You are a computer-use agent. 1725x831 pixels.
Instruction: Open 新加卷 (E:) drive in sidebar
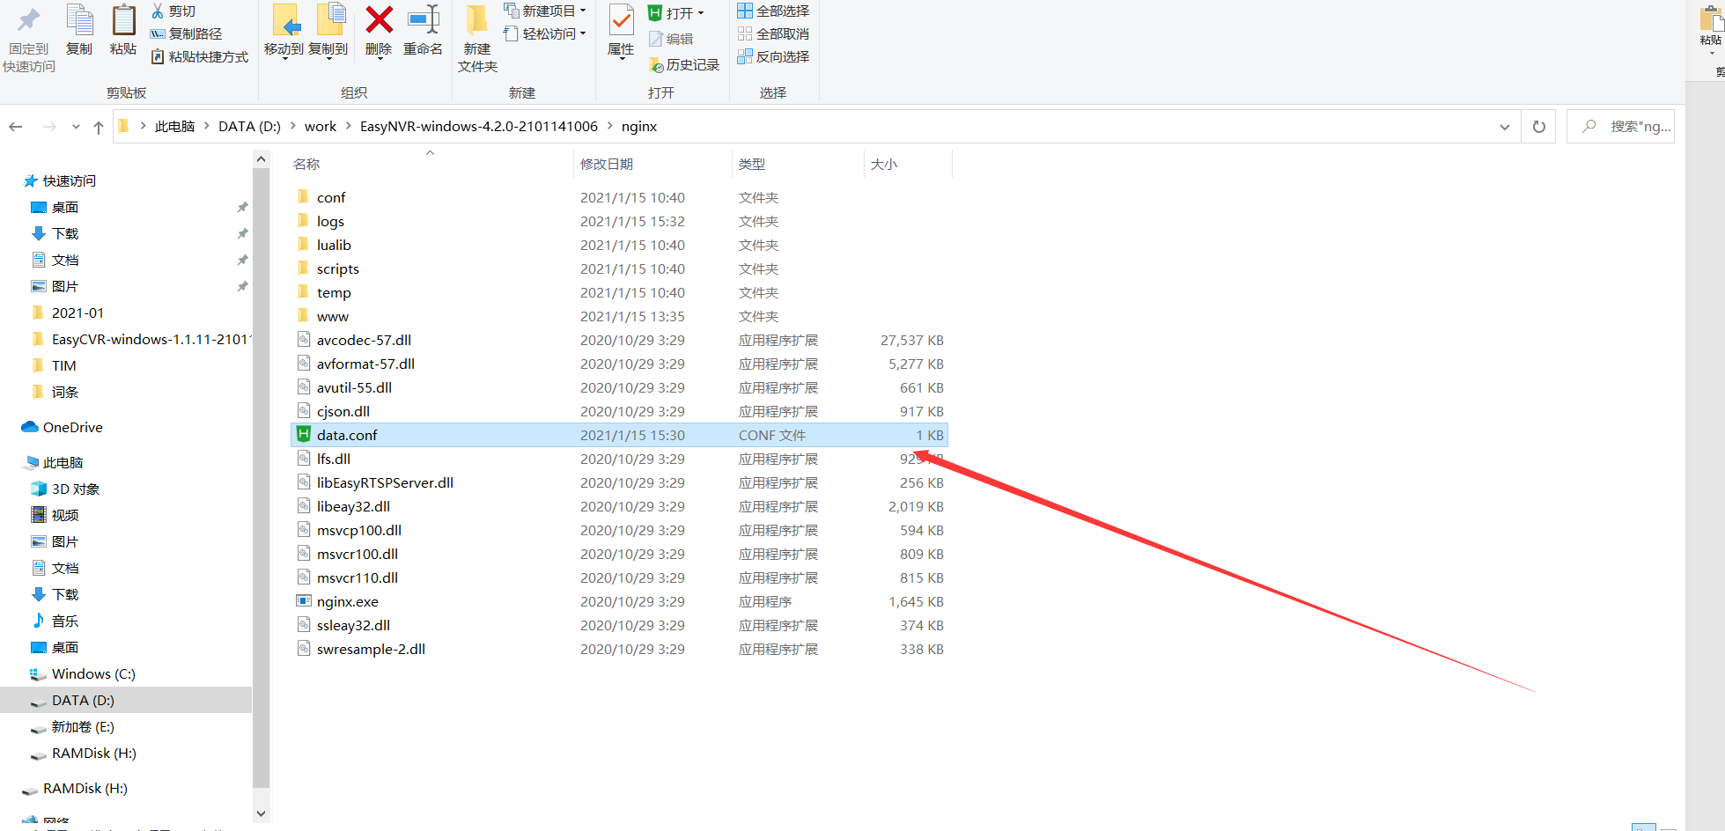click(83, 726)
